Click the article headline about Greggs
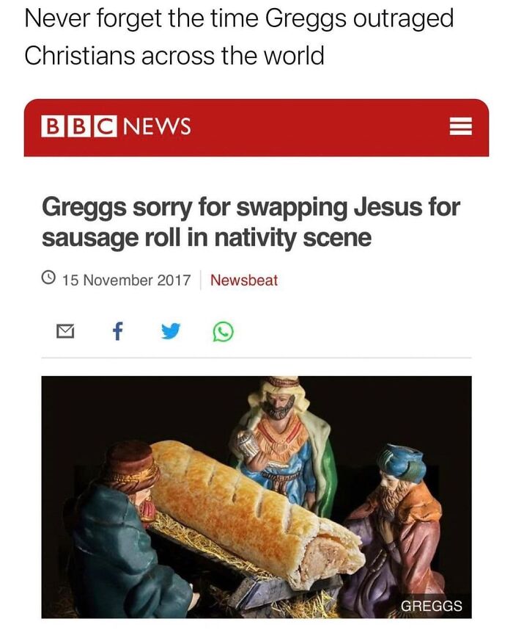Viewport: 513px width, 641px height. [x=253, y=220]
